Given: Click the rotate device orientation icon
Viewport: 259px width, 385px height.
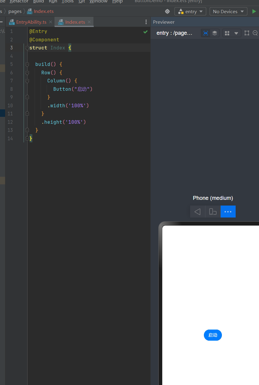Looking at the screenshot, I should pos(213,212).
